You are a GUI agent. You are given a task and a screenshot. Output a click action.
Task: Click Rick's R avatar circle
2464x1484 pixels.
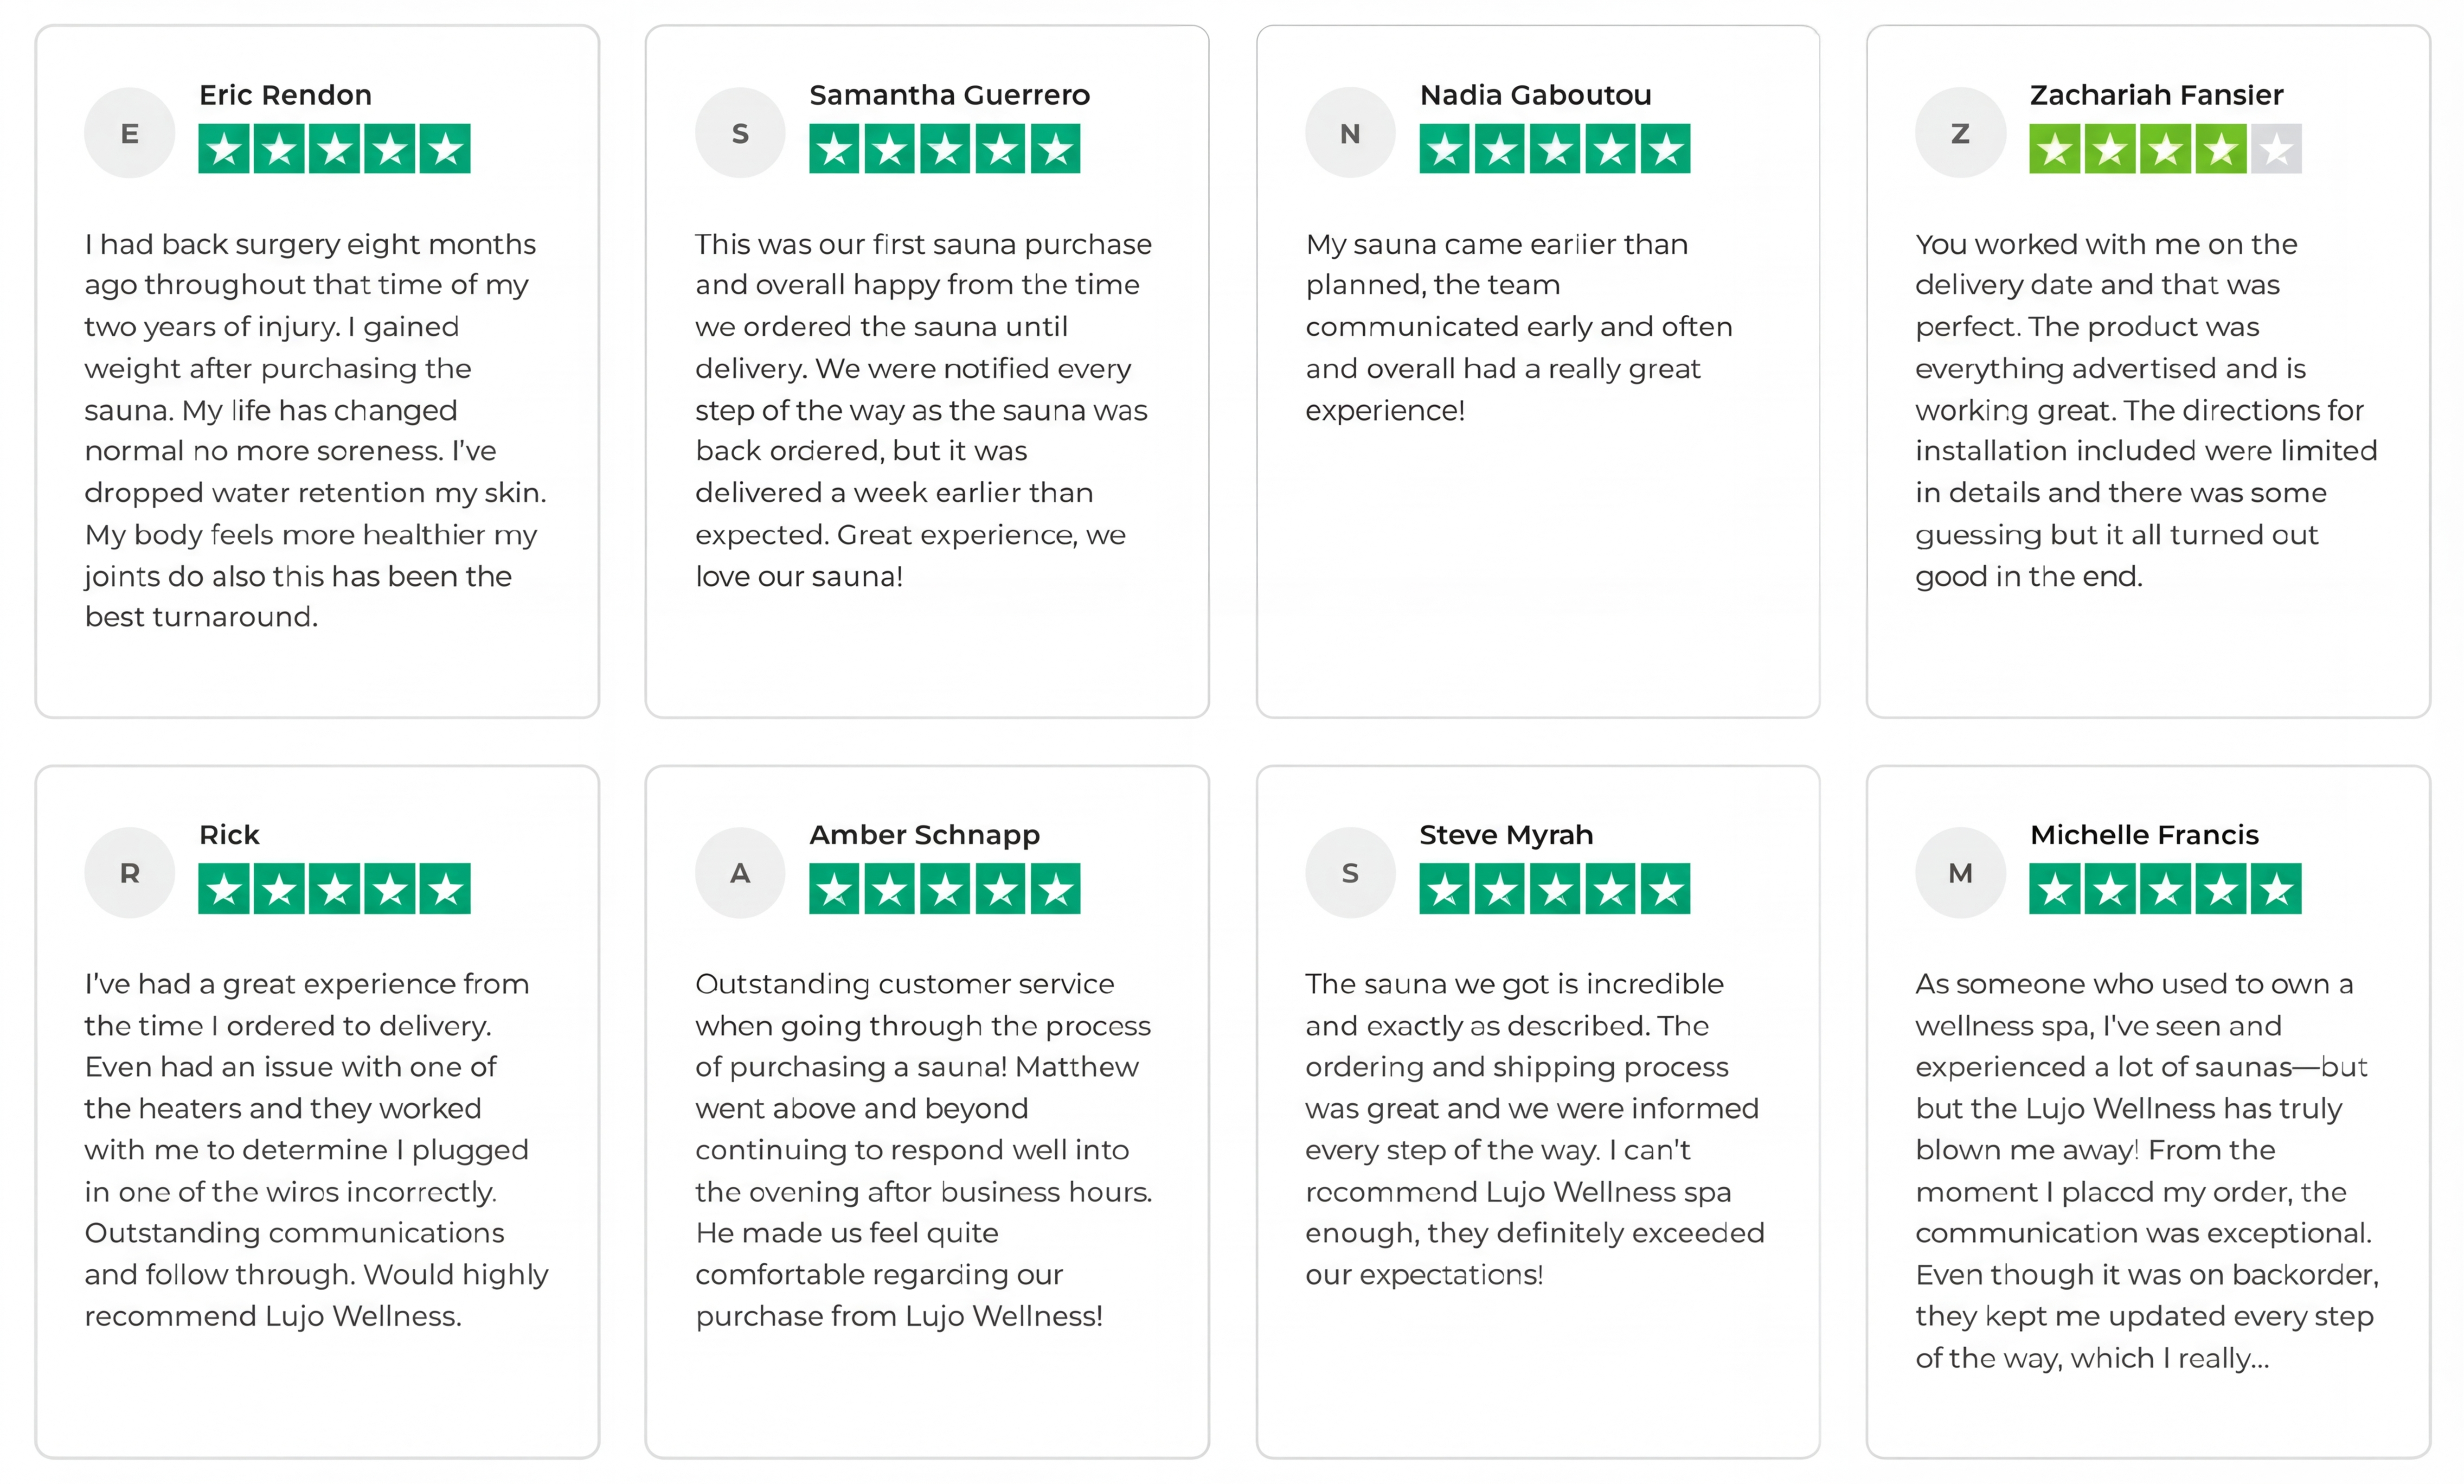(129, 873)
